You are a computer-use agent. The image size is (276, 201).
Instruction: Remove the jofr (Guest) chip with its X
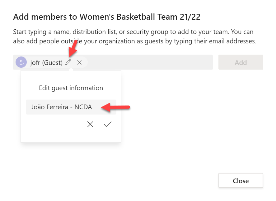[x=79, y=62]
